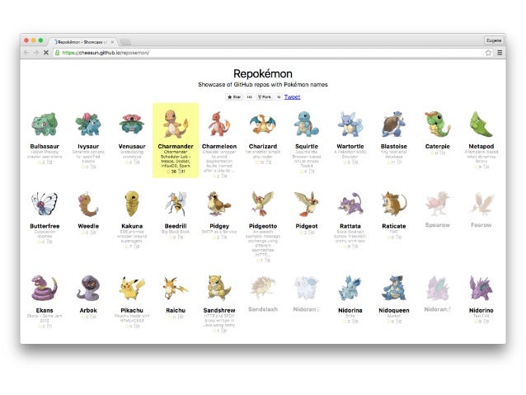The width and height of the screenshot is (526, 395).
Task: Click the Beedrill sprite
Action: coord(176,204)
